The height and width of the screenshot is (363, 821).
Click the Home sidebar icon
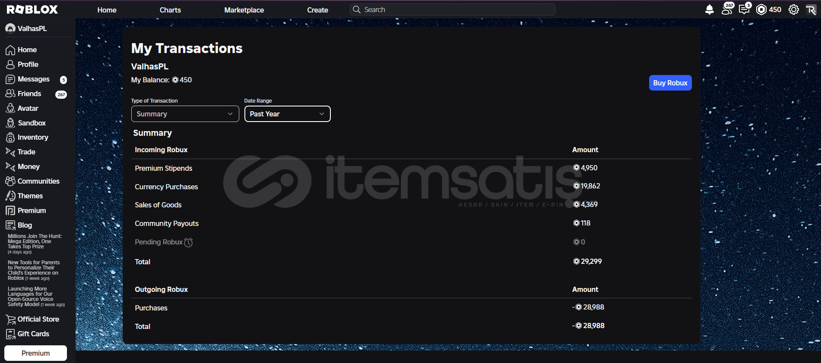click(x=10, y=50)
